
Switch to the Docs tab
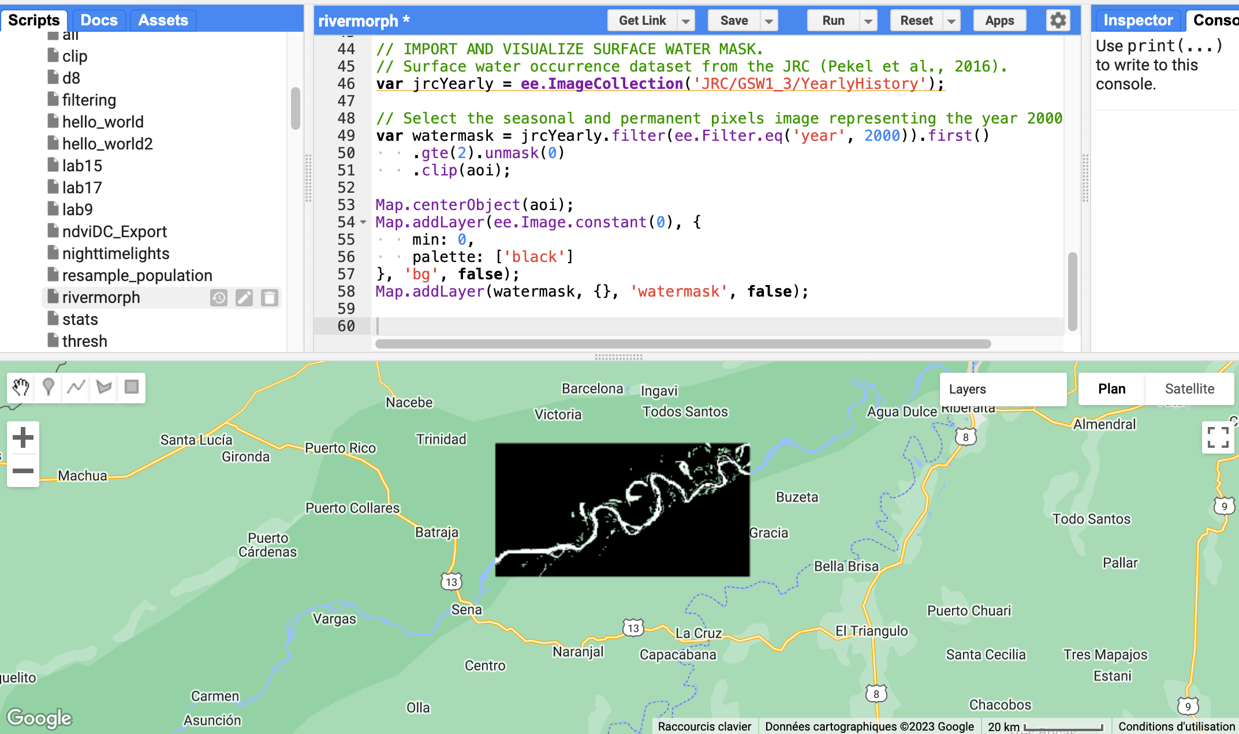coord(99,21)
